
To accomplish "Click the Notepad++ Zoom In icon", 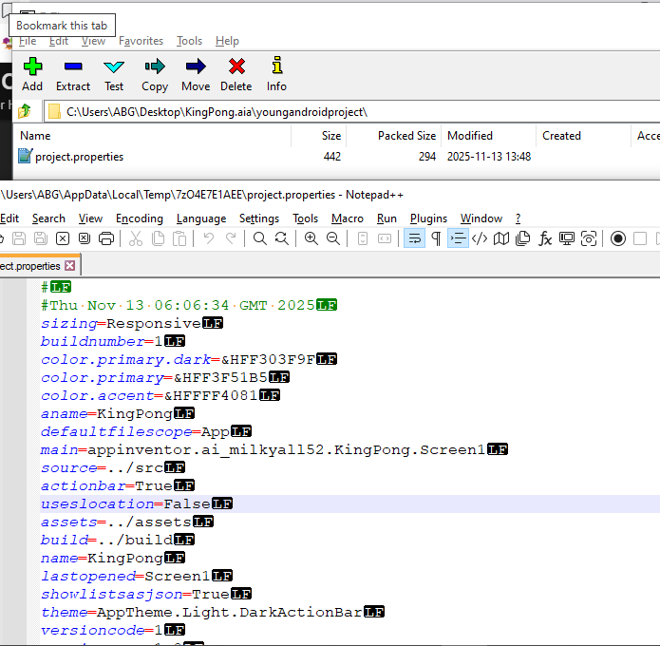I will click(x=311, y=238).
